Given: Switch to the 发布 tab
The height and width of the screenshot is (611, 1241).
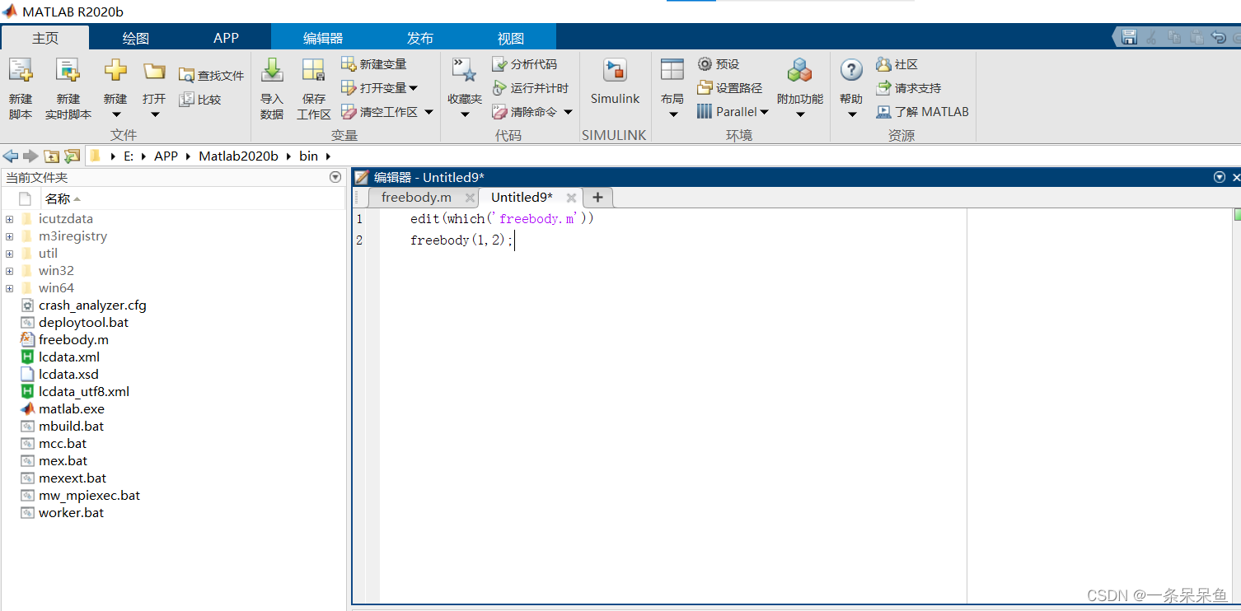Looking at the screenshot, I should pos(420,38).
